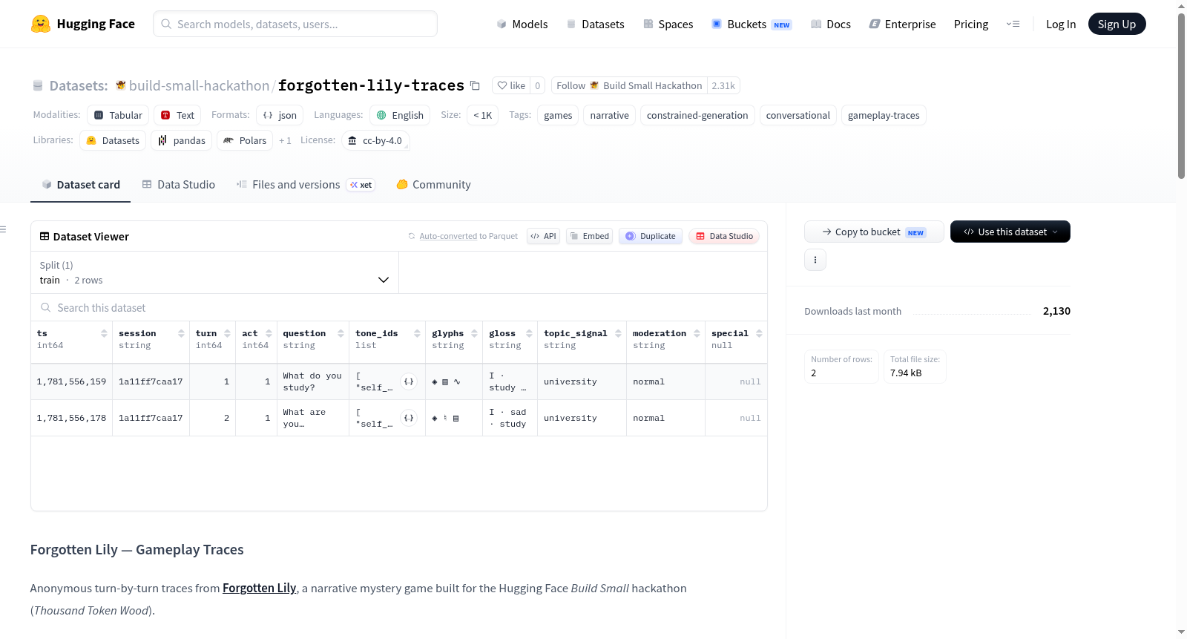Click the pandas library tag
The height and width of the screenshot is (639, 1187).
tap(182, 140)
